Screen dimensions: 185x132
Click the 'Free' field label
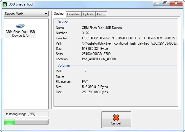[59, 92]
